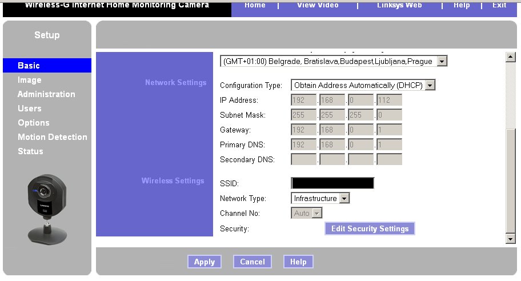521x281 pixels.
Task: Click the camera image in sidebar
Action: (x=47, y=207)
